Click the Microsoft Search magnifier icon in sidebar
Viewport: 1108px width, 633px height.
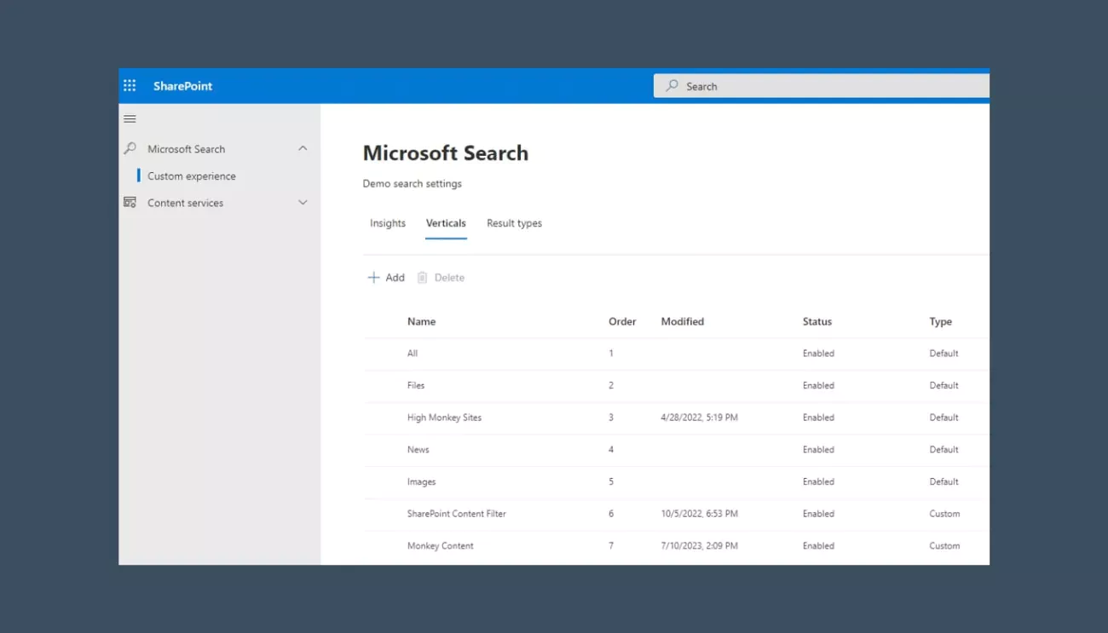tap(130, 148)
